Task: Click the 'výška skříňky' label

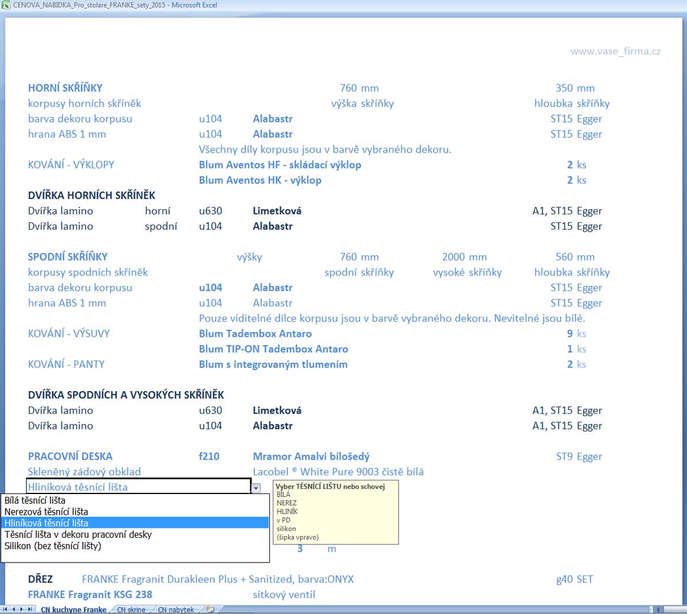Action: point(362,103)
